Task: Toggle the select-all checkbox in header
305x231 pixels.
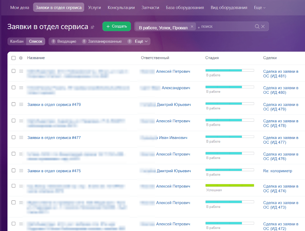Action: click(x=14, y=58)
